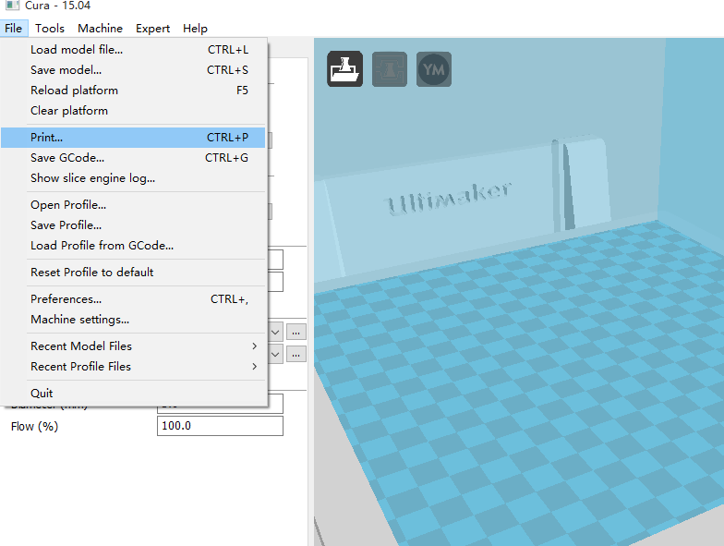Choose Save Profile...
724x546 pixels.
pos(133,225)
